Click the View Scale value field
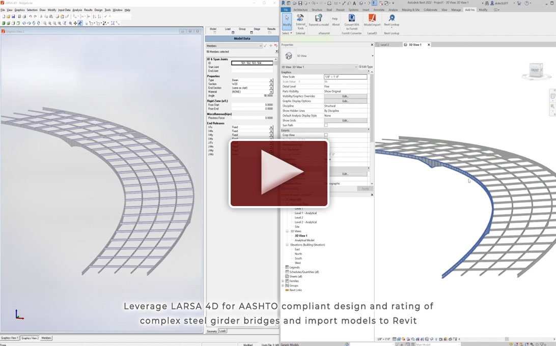The height and width of the screenshot is (346, 556). point(345,76)
